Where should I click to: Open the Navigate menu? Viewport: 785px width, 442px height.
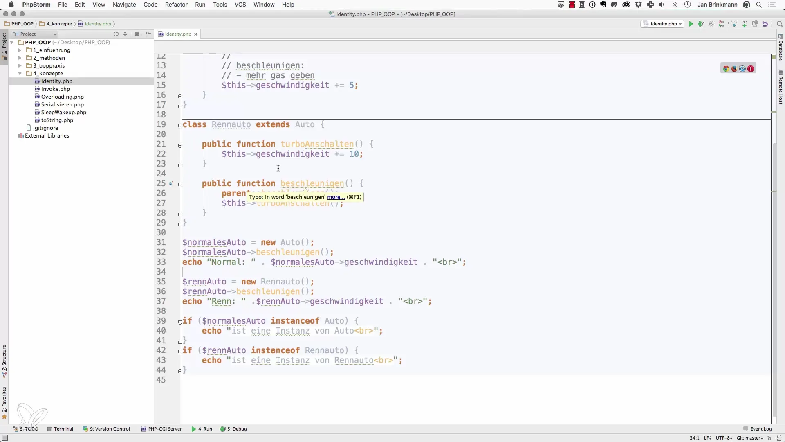coord(124,5)
